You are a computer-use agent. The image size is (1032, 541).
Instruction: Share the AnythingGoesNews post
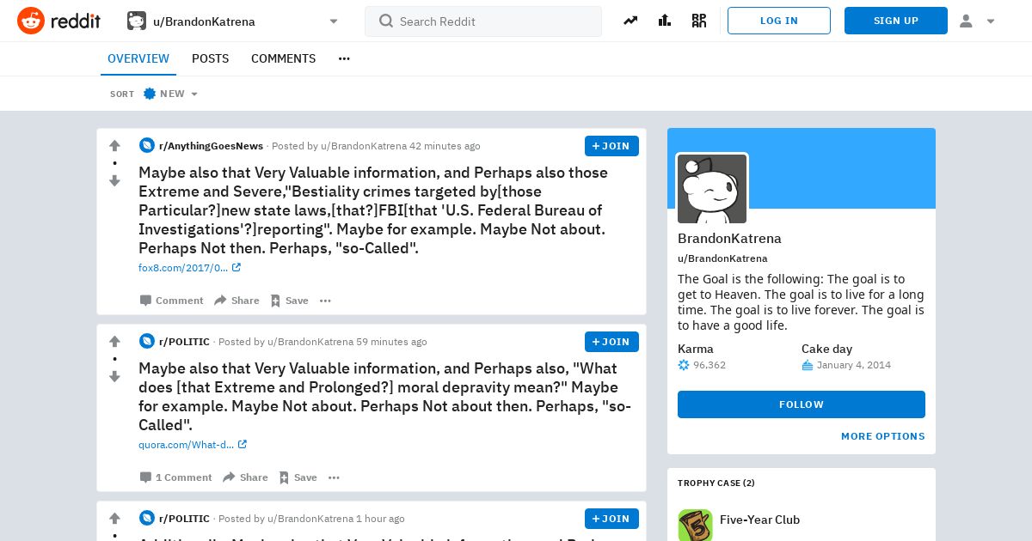236,301
